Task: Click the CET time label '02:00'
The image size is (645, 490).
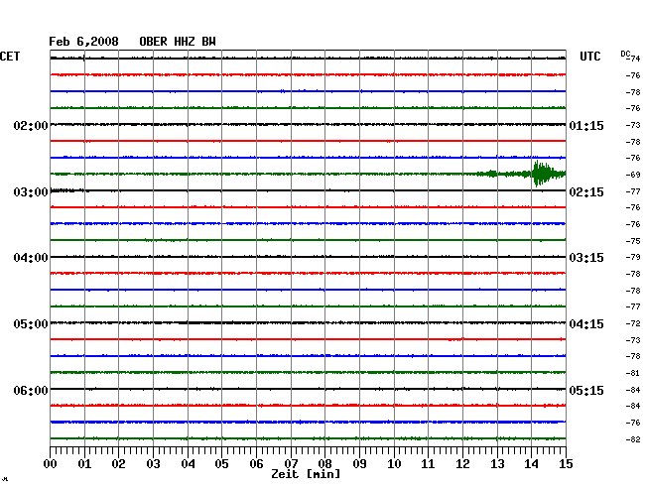Action: coord(31,125)
